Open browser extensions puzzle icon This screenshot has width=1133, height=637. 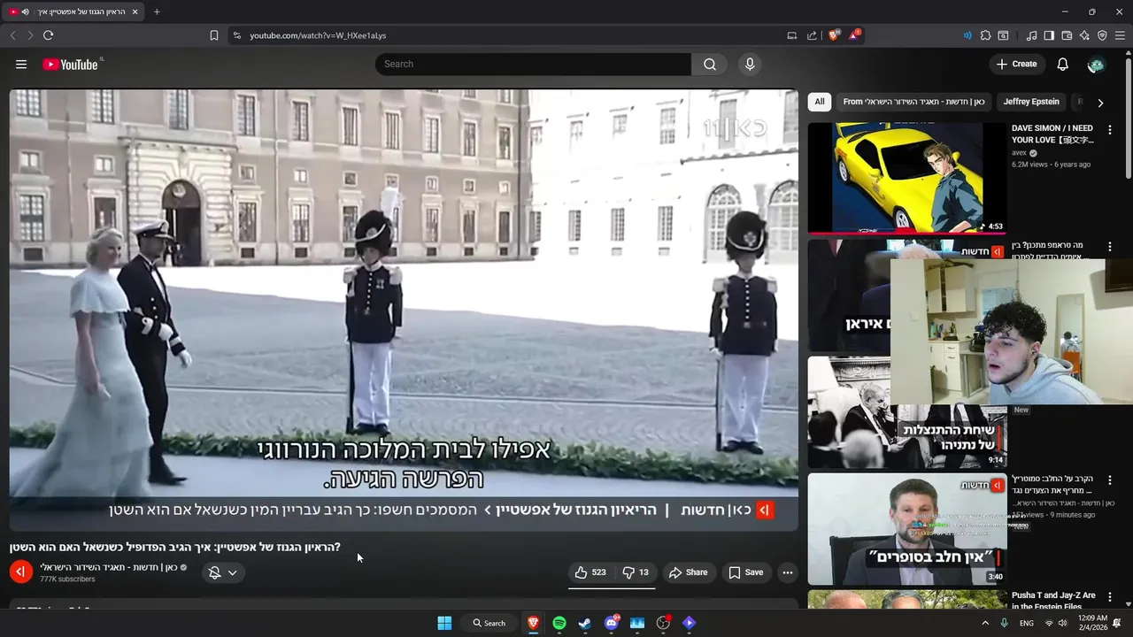(985, 35)
